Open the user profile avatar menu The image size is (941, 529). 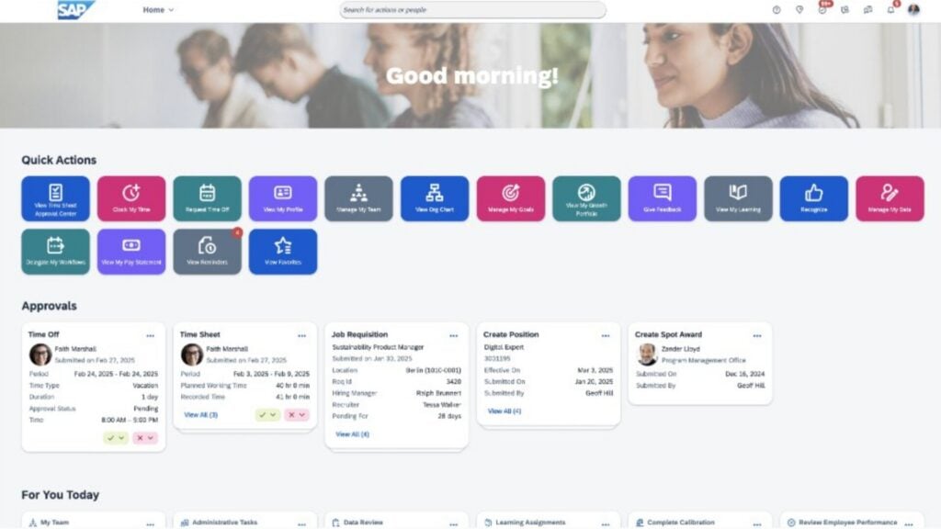click(913, 9)
